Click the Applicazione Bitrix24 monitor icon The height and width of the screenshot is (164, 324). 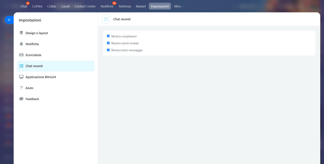pyautogui.click(x=21, y=77)
